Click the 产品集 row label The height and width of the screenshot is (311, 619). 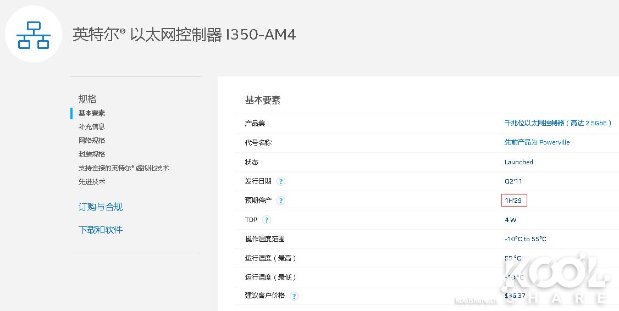pyautogui.click(x=255, y=124)
